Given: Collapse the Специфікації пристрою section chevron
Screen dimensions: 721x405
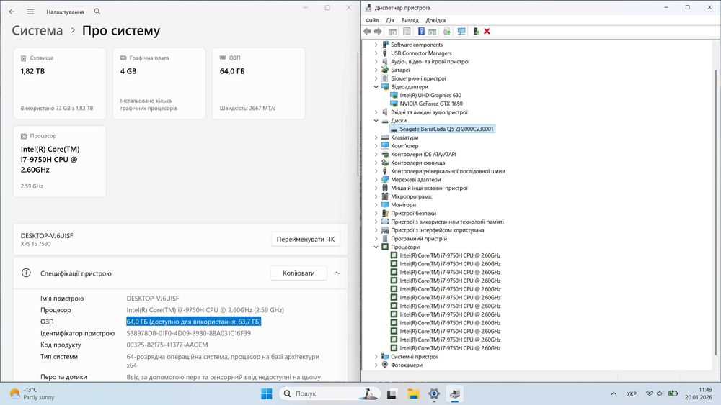Looking at the screenshot, I should 337,273.
